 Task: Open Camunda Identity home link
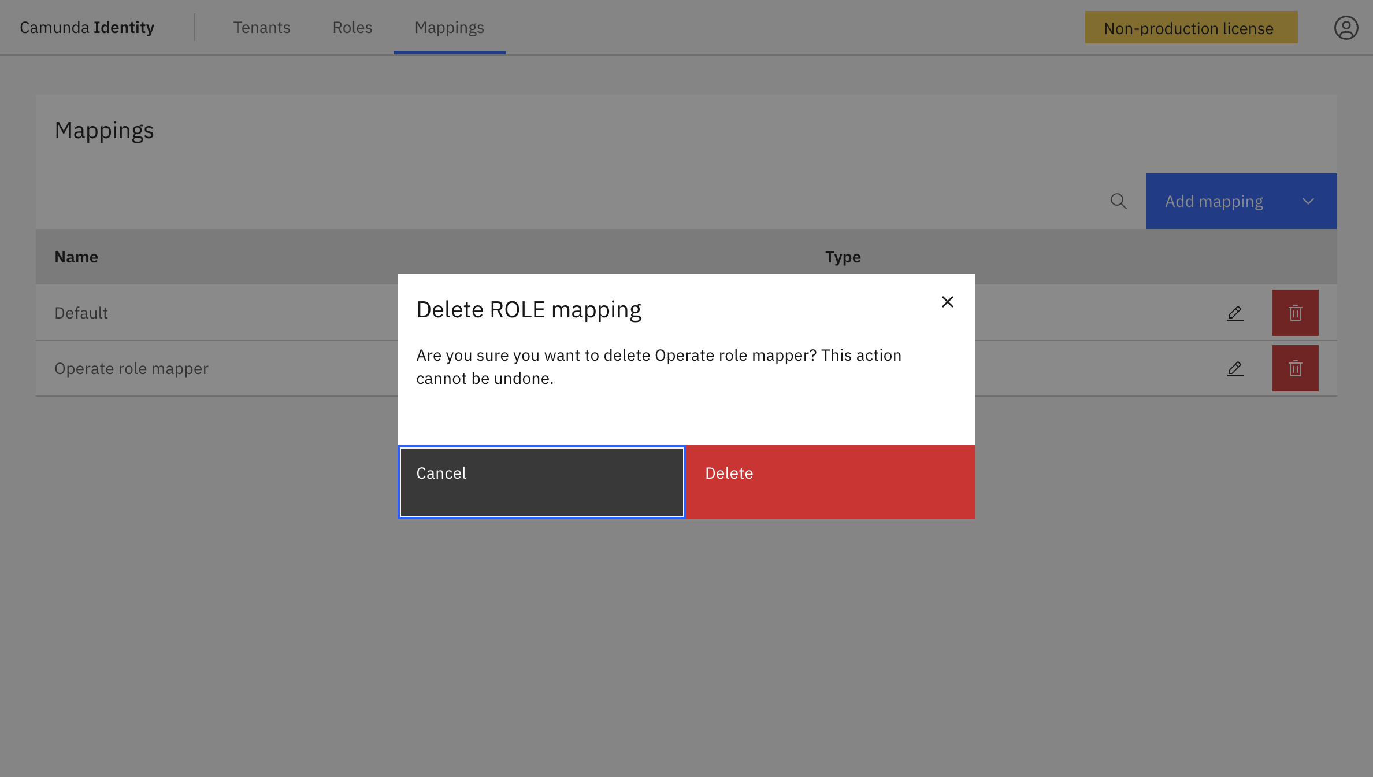pyautogui.click(x=87, y=27)
